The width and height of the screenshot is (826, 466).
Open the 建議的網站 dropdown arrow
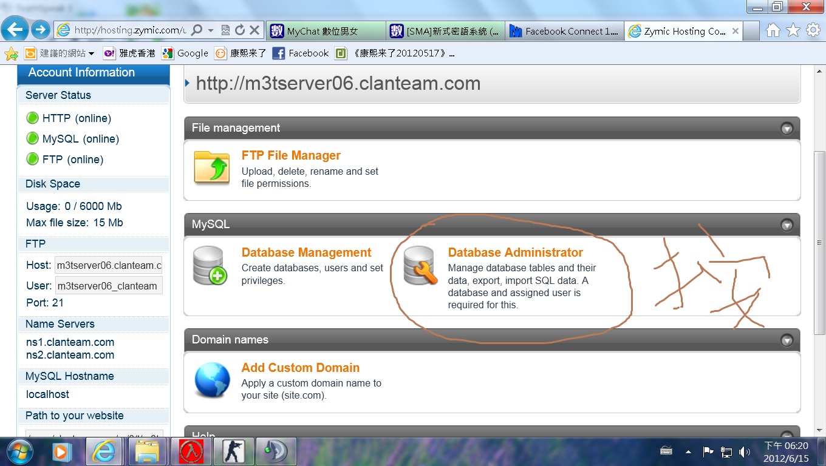[x=91, y=53]
